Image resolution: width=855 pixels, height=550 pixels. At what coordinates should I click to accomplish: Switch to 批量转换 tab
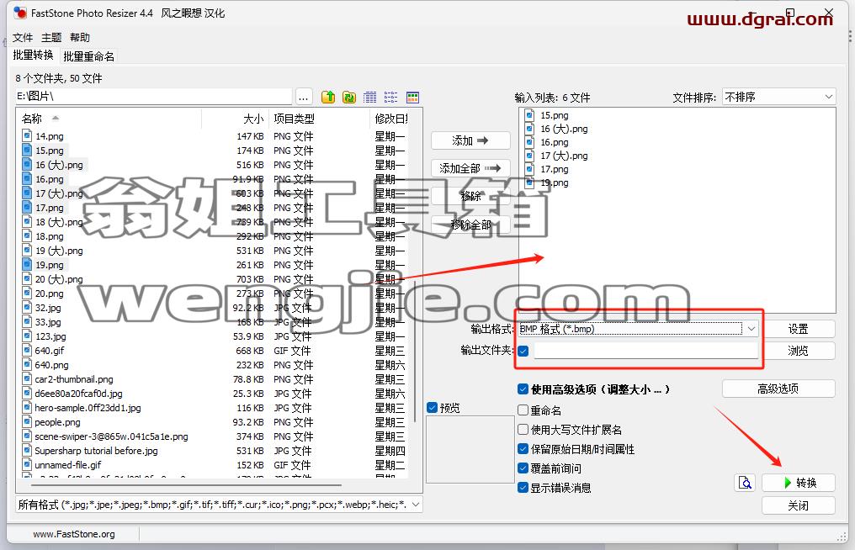(x=34, y=55)
